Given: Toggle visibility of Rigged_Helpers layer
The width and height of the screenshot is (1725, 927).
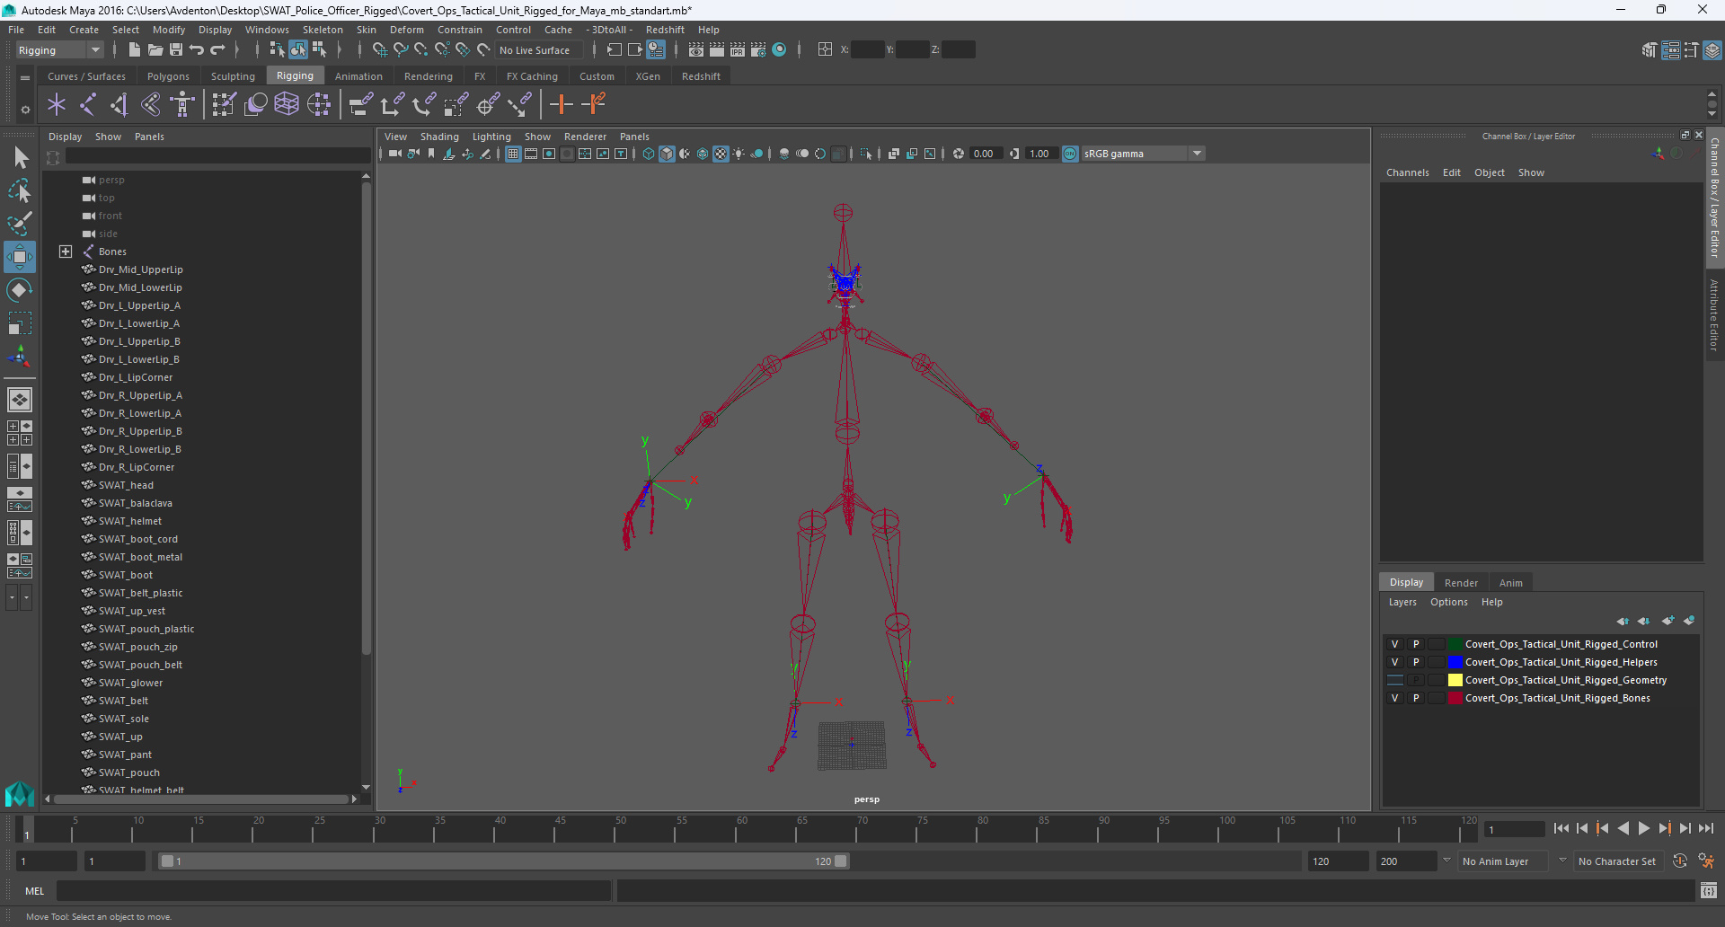Looking at the screenshot, I should pyautogui.click(x=1394, y=662).
